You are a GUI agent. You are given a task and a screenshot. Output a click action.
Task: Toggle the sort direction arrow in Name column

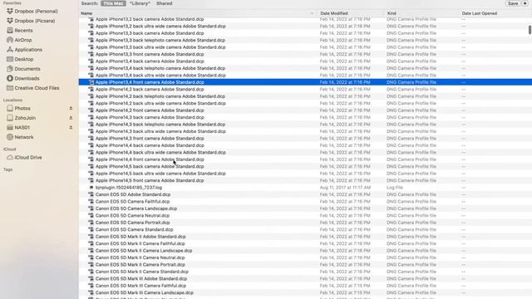(x=312, y=13)
